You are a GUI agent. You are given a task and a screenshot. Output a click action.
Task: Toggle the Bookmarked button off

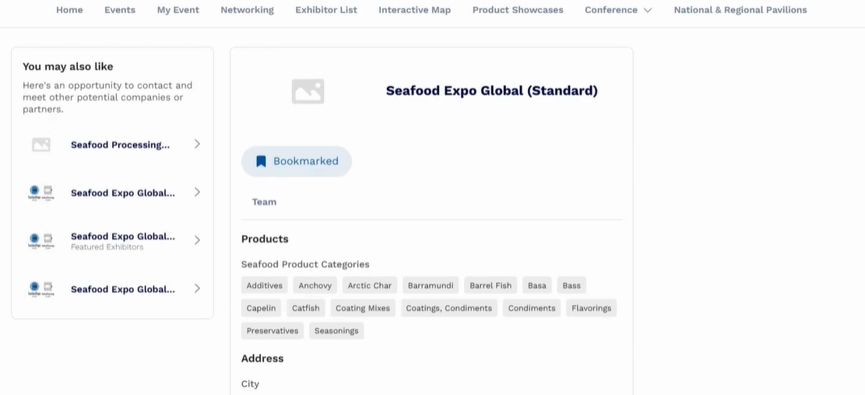pos(297,162)
